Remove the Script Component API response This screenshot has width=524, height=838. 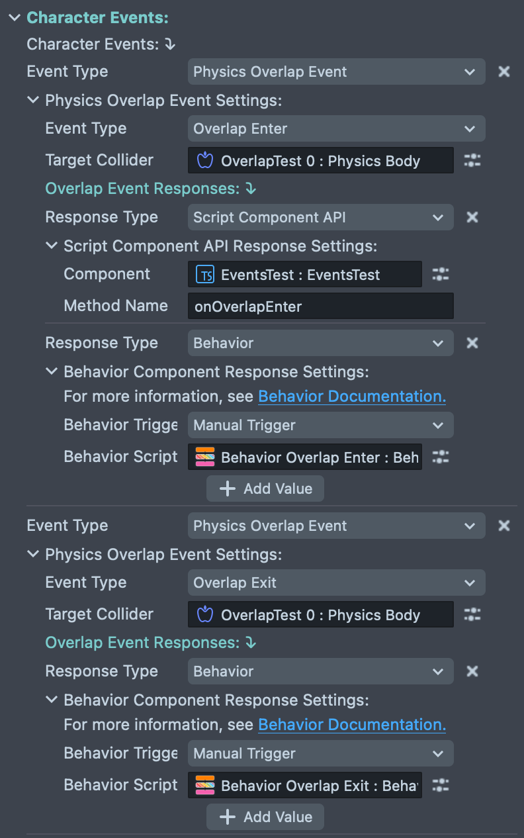tap(472, 217)
